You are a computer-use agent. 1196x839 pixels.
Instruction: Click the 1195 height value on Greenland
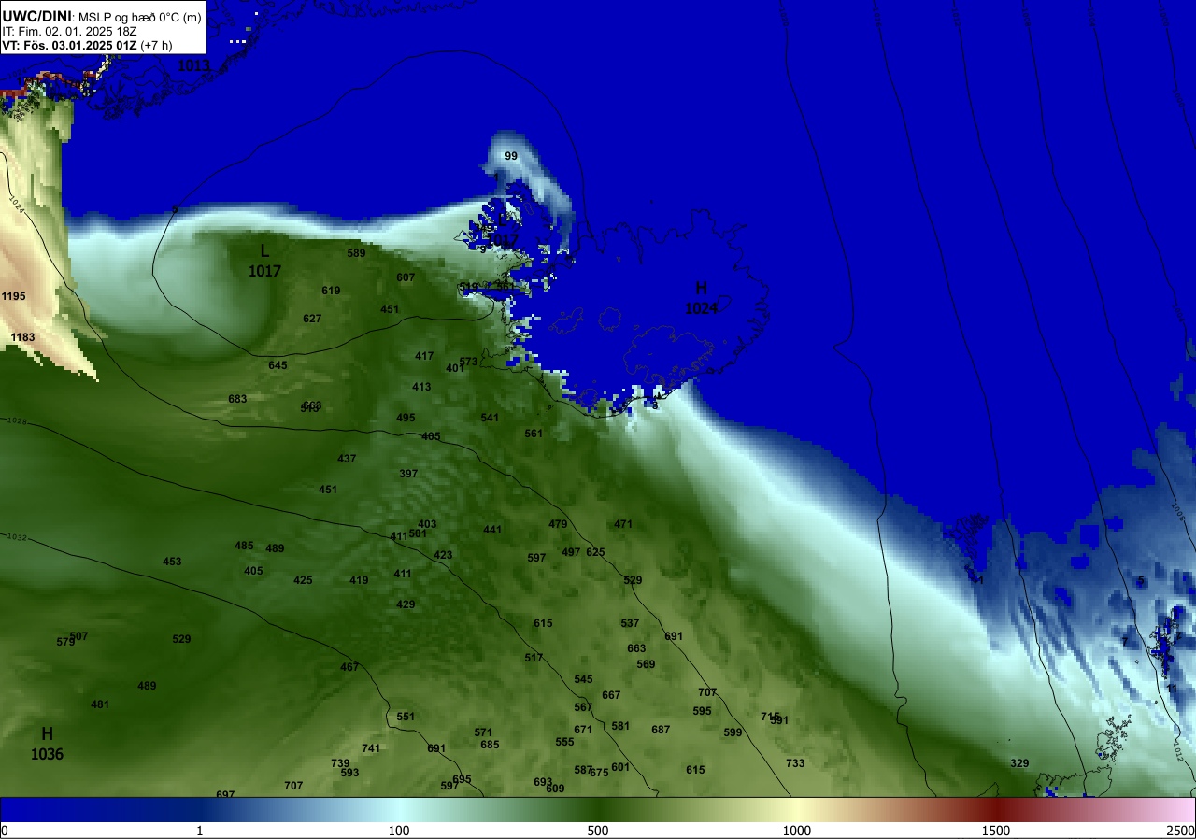pos(14,296)
